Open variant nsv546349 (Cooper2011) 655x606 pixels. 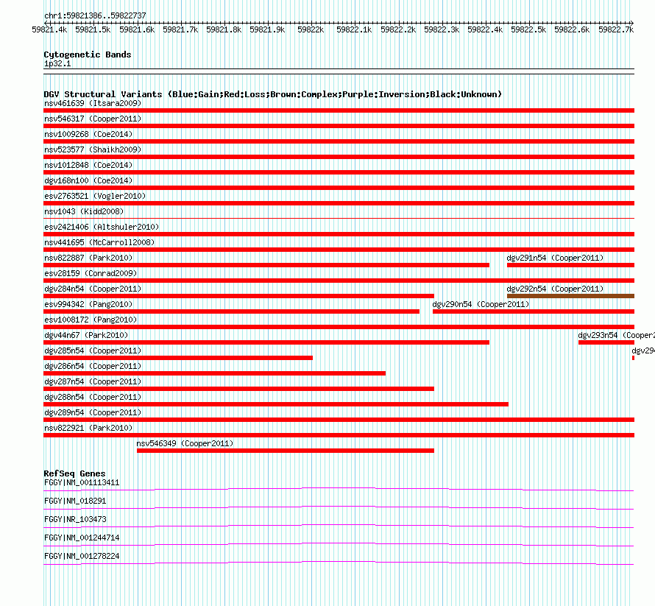coord(185,443)
